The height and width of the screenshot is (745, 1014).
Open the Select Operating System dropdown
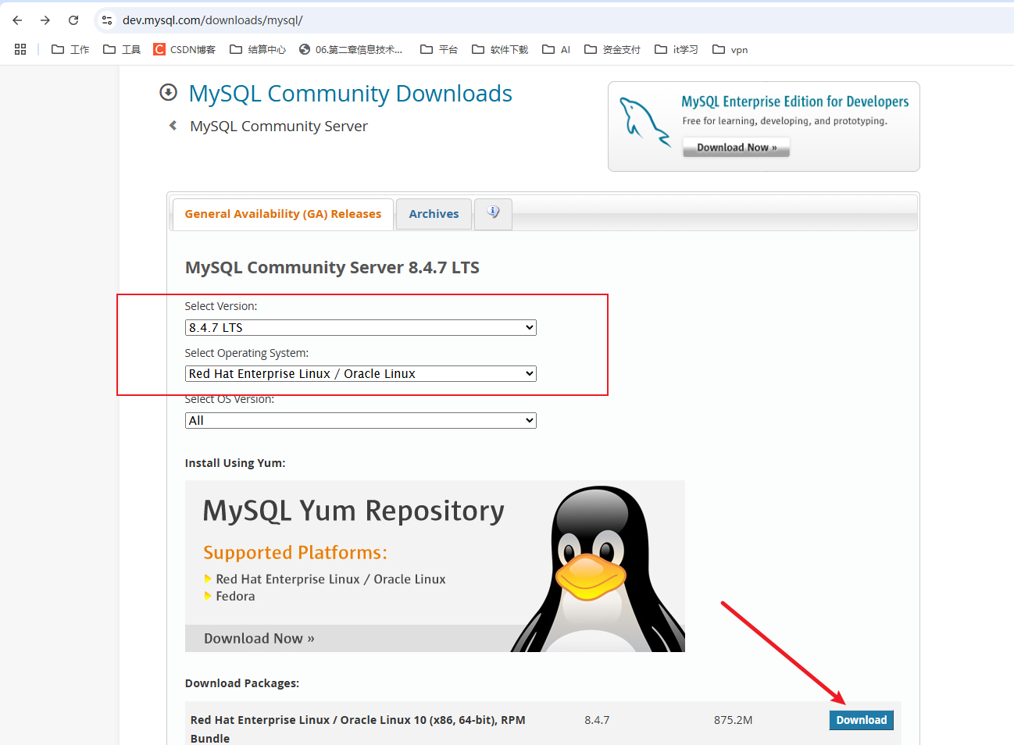(361, 373)
